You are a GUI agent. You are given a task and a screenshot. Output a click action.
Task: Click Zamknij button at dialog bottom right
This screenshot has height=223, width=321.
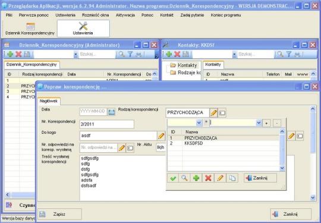(291, 214)
